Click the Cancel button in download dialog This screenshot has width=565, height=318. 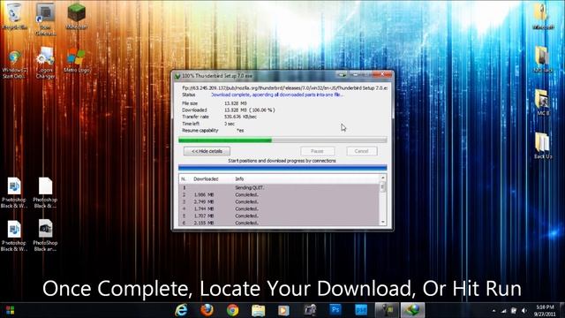tap(361, 151)
